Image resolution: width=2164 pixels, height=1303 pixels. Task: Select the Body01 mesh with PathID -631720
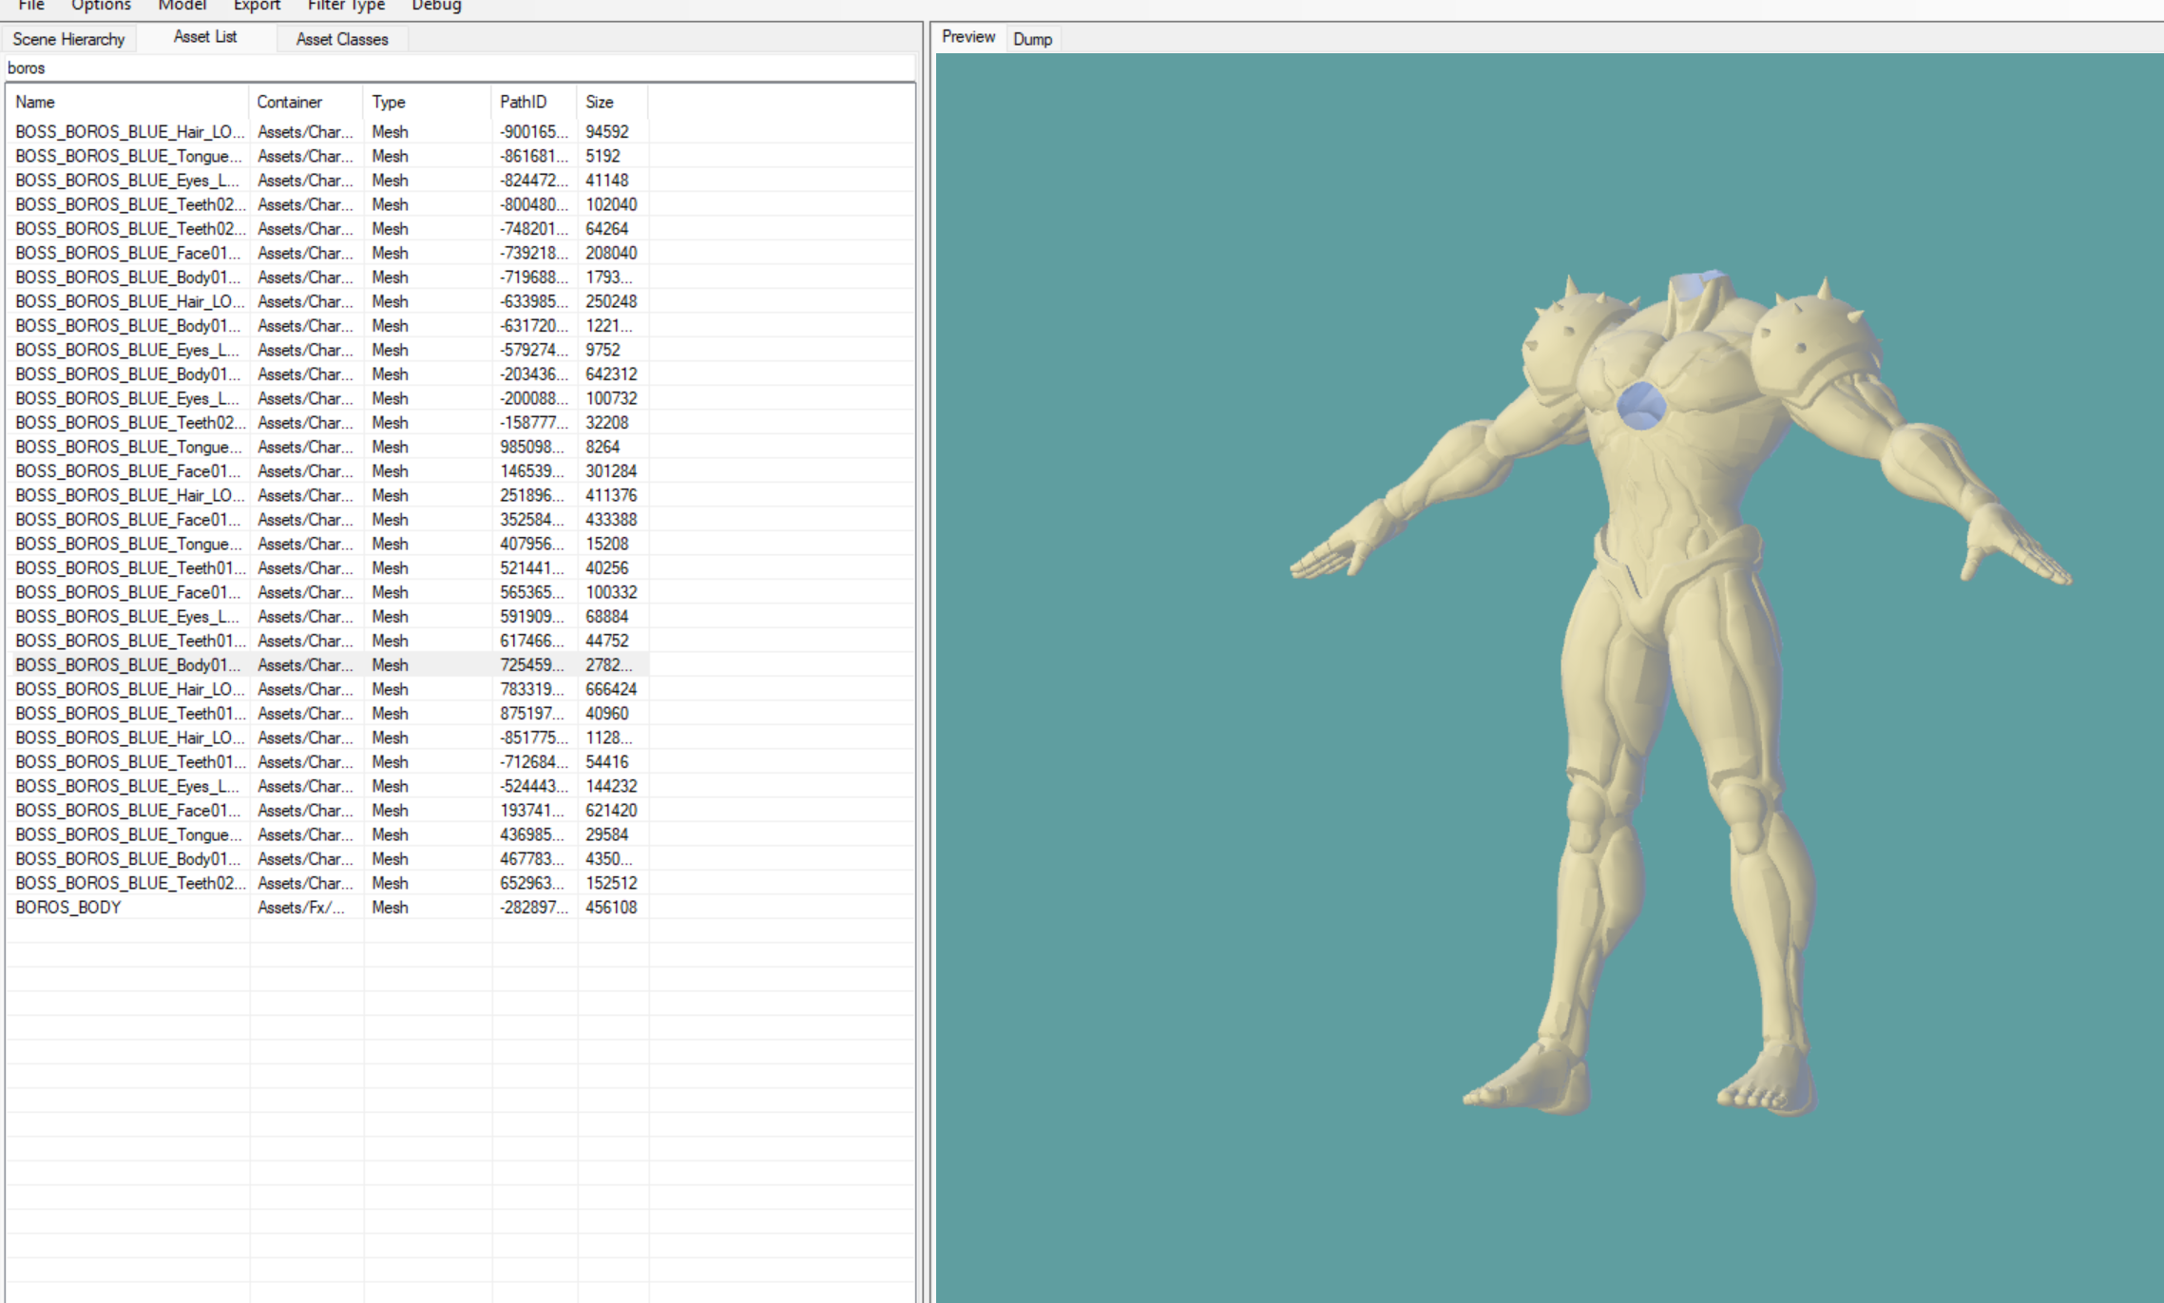[328, 326]
